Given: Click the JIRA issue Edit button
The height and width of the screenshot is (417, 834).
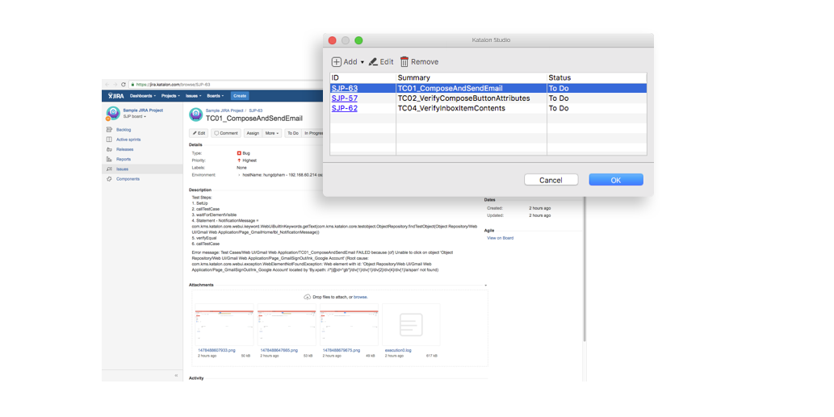Looking at the screenshot, I should click(199, 133).
